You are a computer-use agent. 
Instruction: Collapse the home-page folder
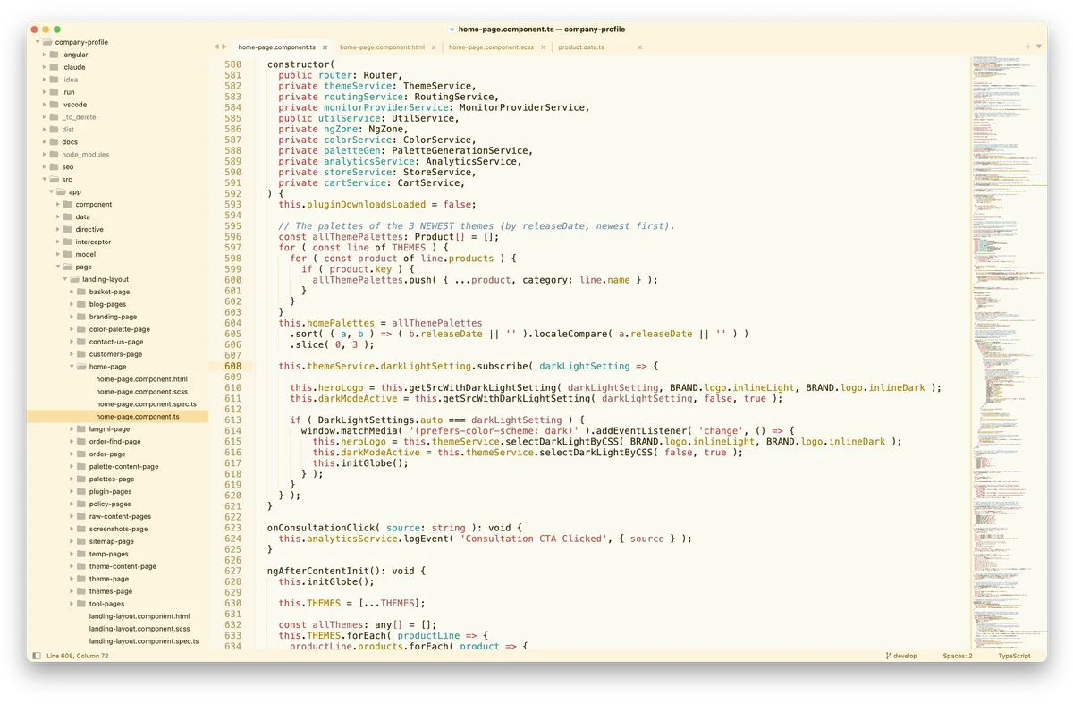72,366
